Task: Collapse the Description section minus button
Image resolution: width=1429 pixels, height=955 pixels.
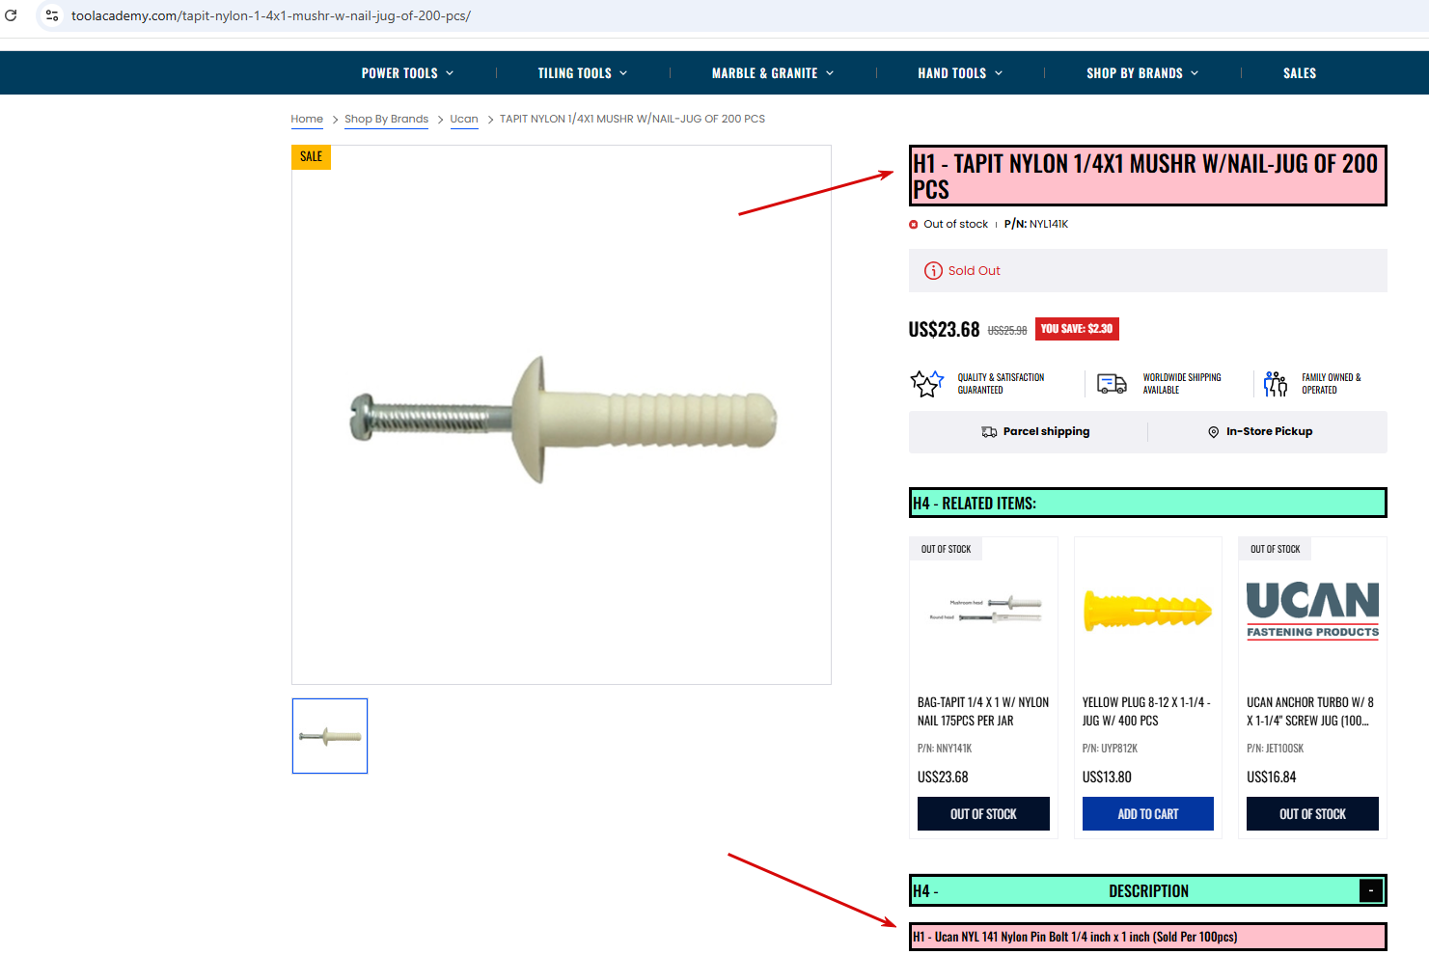Action: 1370,890
